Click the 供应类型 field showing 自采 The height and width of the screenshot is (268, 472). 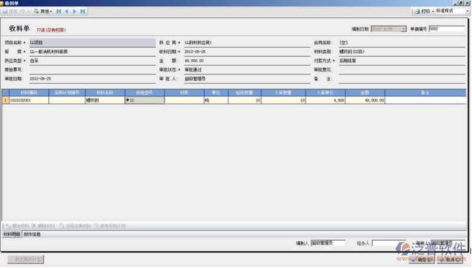(x=93, y=61)
